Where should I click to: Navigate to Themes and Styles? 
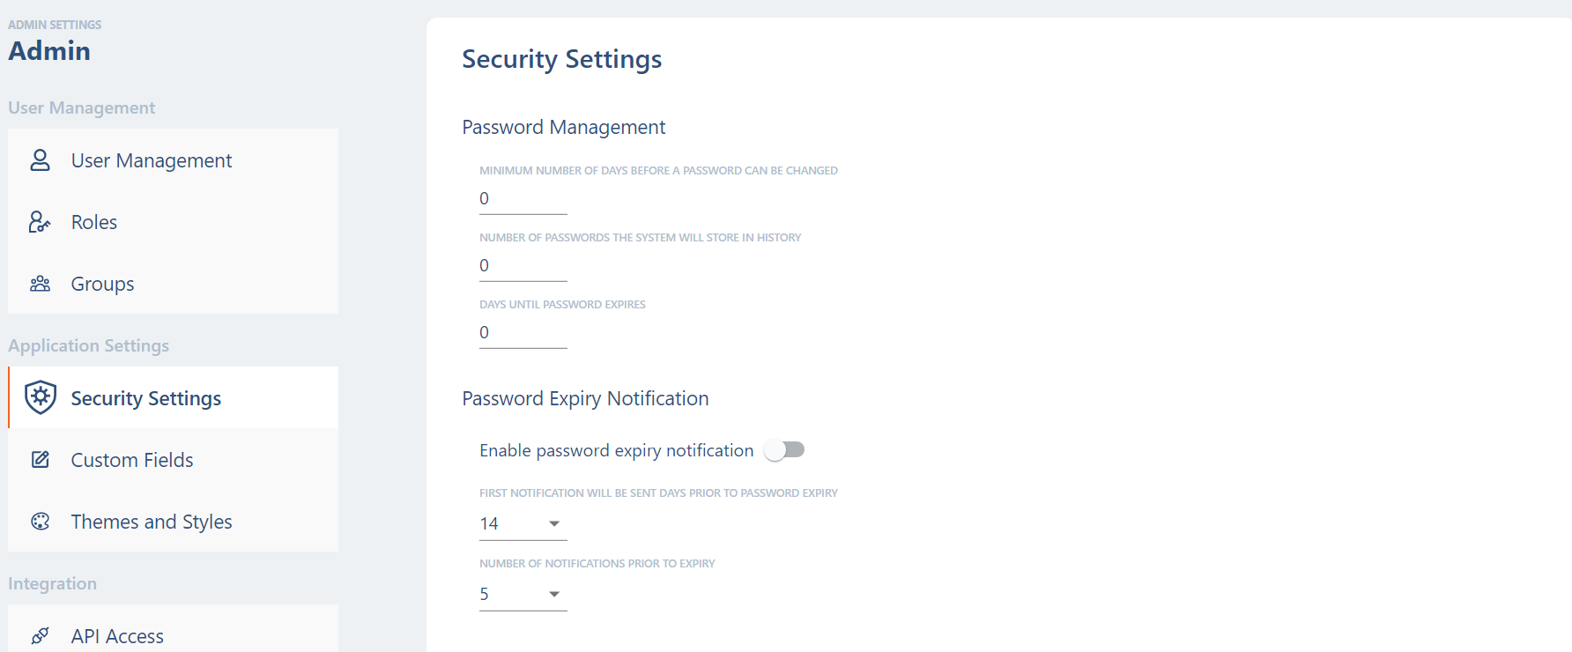(174, 521)
